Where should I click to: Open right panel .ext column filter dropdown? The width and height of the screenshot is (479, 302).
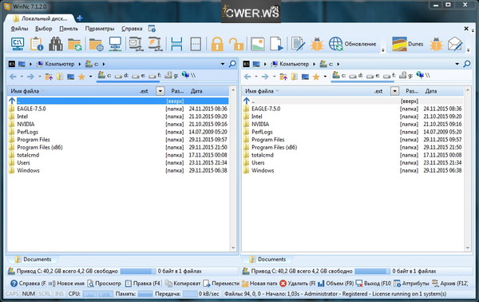pyautogui.click(x=394, y=91)
